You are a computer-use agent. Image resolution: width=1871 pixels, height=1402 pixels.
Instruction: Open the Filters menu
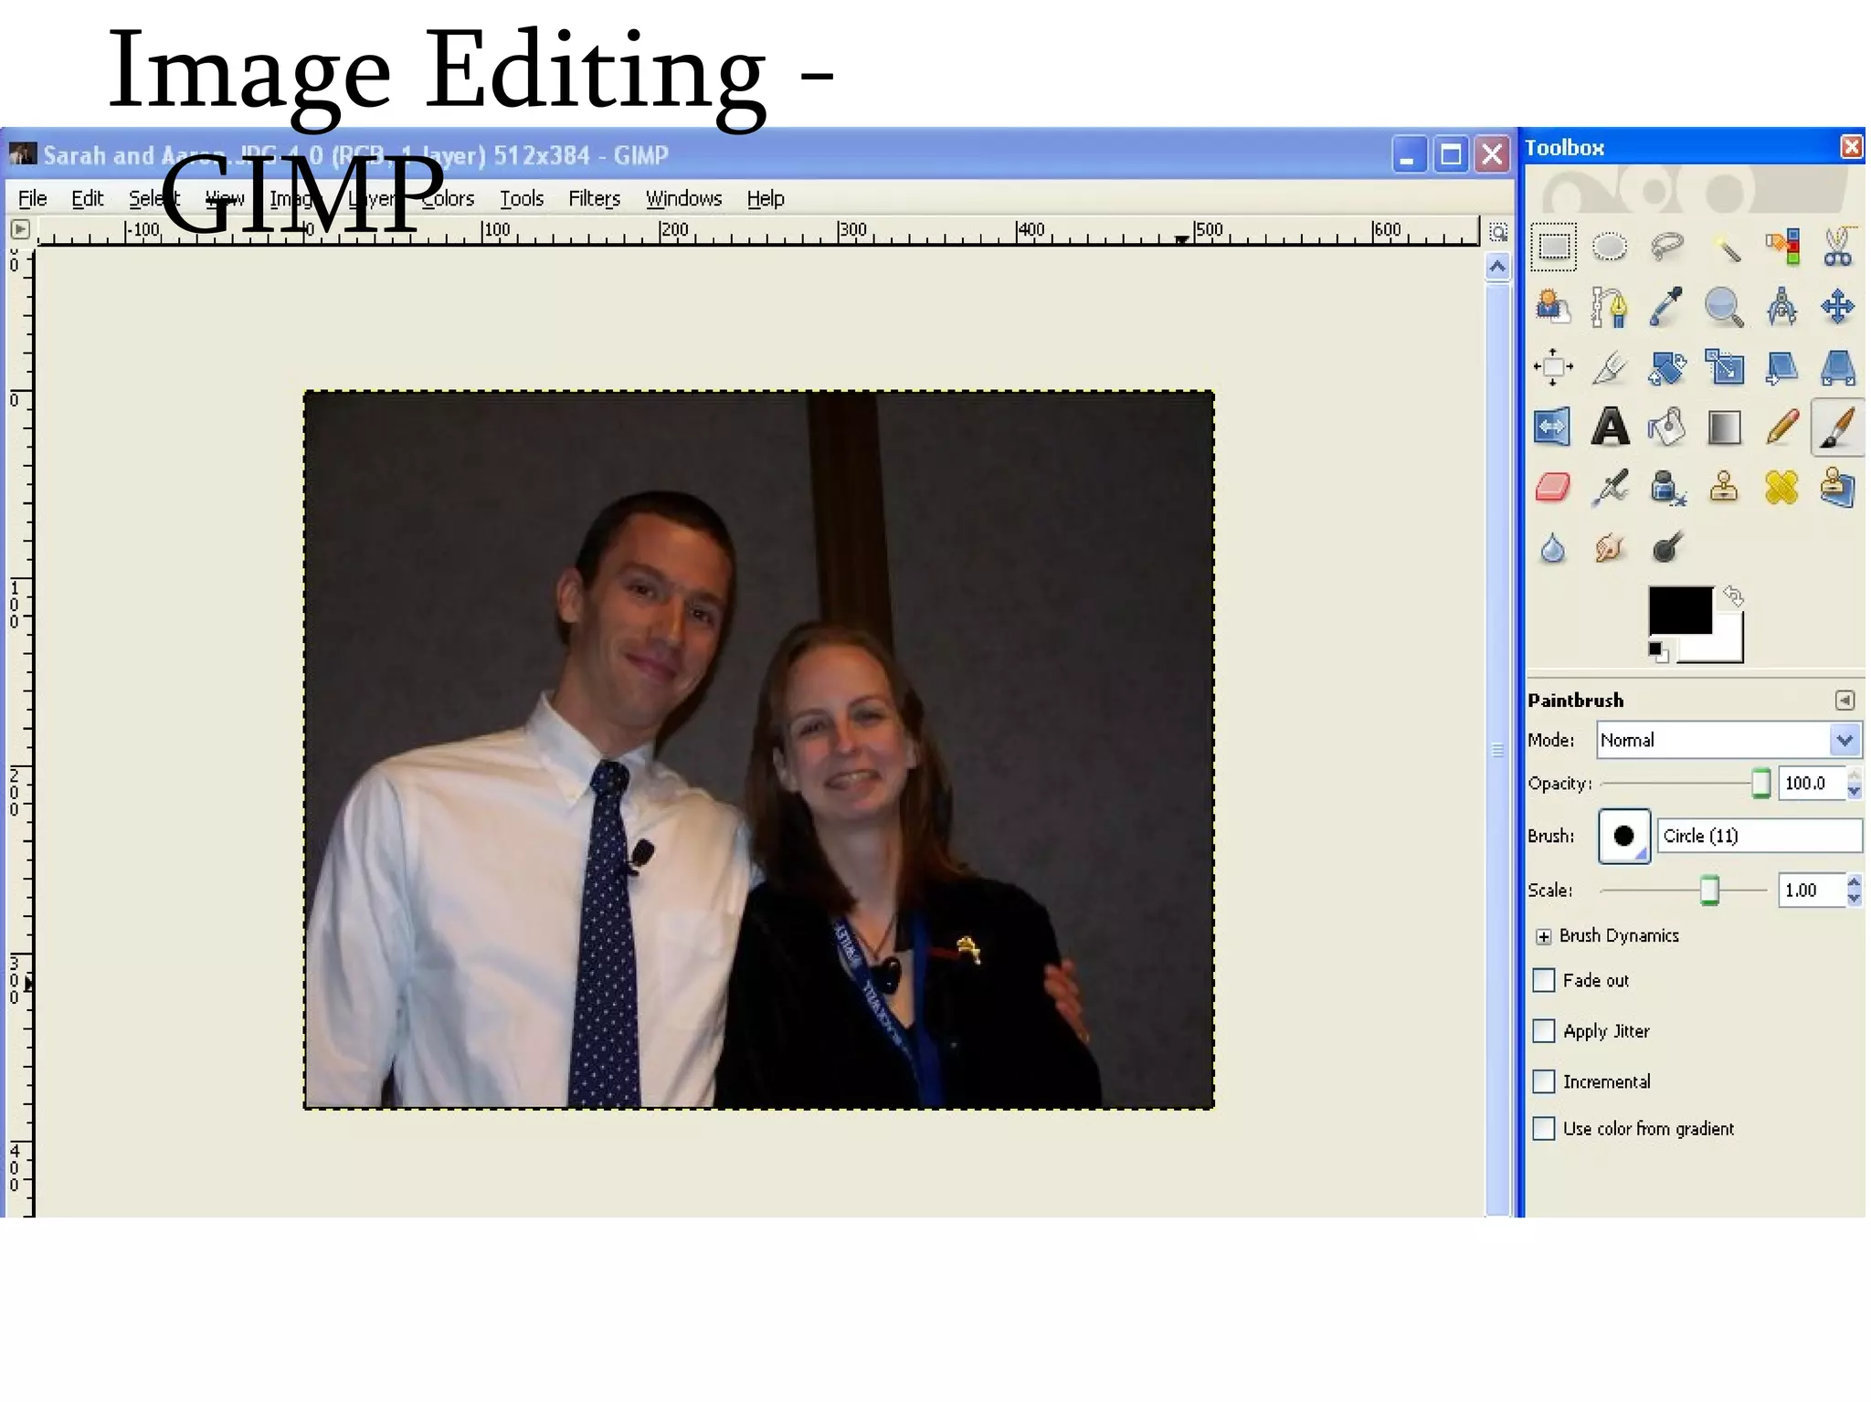tap(594, 198)
